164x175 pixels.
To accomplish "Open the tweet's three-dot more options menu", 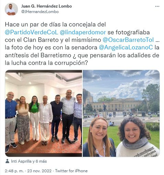I will point(157,7).
